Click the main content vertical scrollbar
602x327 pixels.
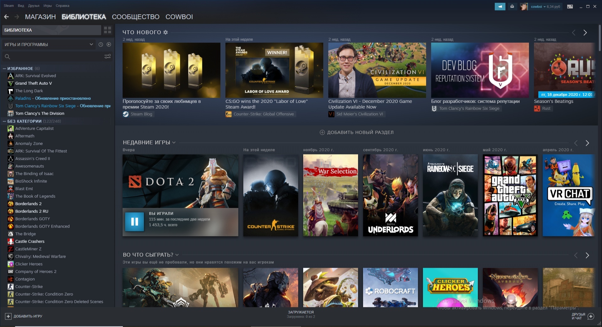point(599,38)
